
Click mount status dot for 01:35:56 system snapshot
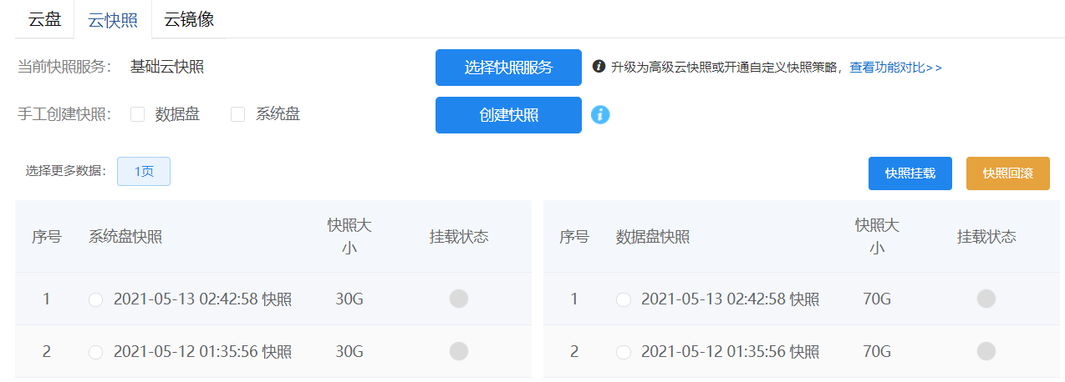pos(459,351)
